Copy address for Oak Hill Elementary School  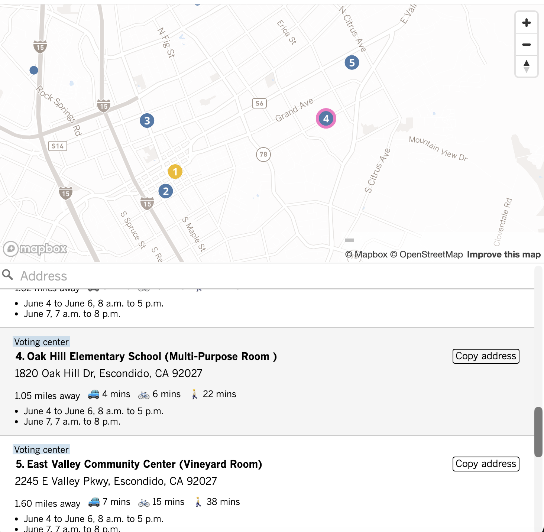tap(486, 356)
